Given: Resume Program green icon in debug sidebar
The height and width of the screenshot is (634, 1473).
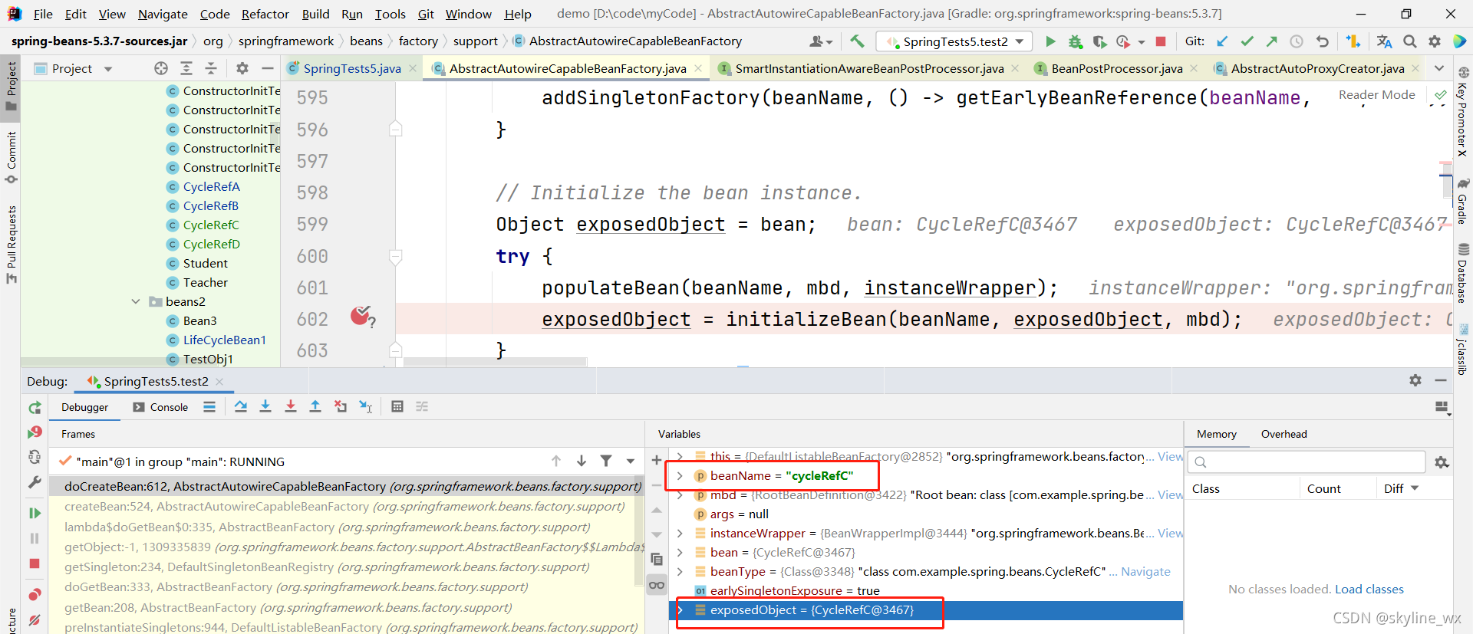Looking at the screenshot, I should click(x=35, y=513).
